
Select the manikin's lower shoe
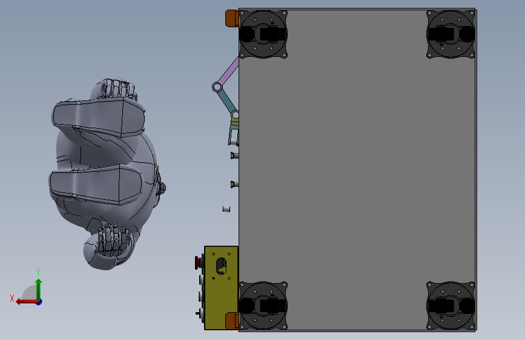coord(96,185)
